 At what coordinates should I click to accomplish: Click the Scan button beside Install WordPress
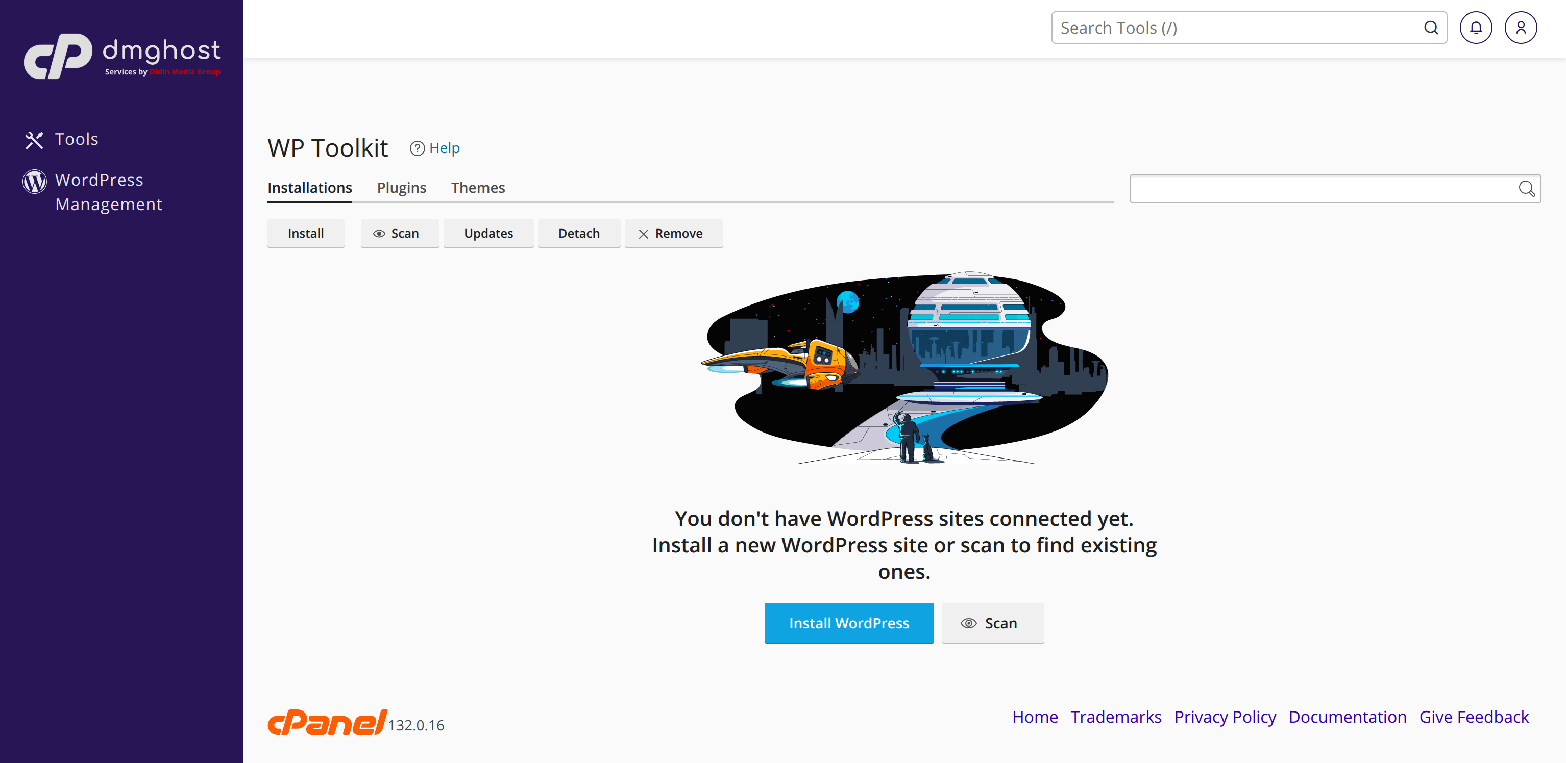click(992, 623)
